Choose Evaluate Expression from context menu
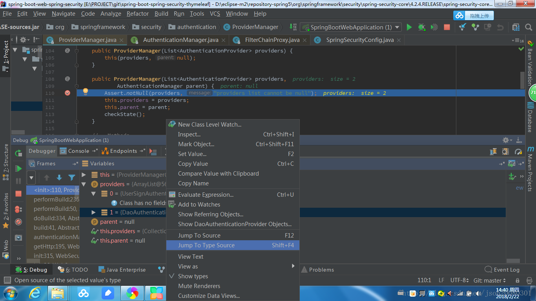This screenshot has width=536, height=301. coord(233,195)
